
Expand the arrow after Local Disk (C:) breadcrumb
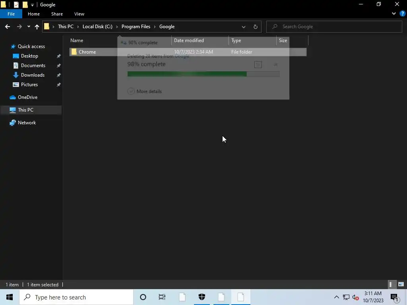click(117, 27)
